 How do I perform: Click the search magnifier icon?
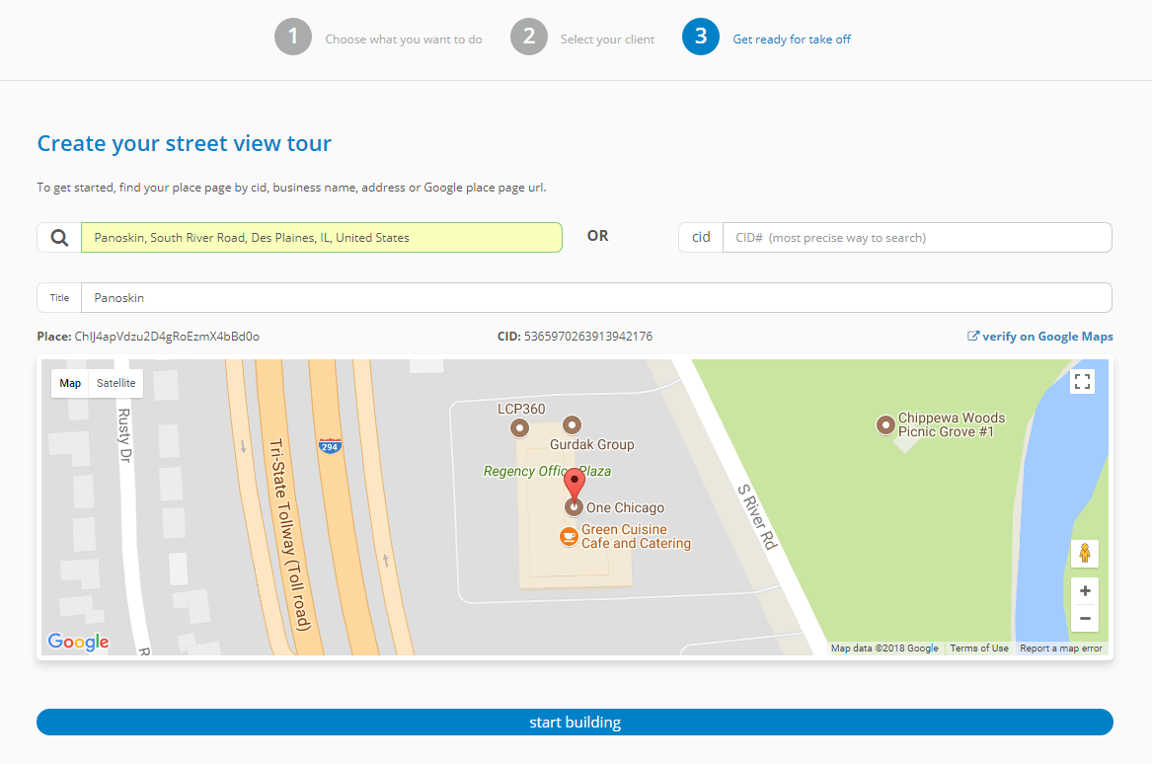tap(58, 237)
